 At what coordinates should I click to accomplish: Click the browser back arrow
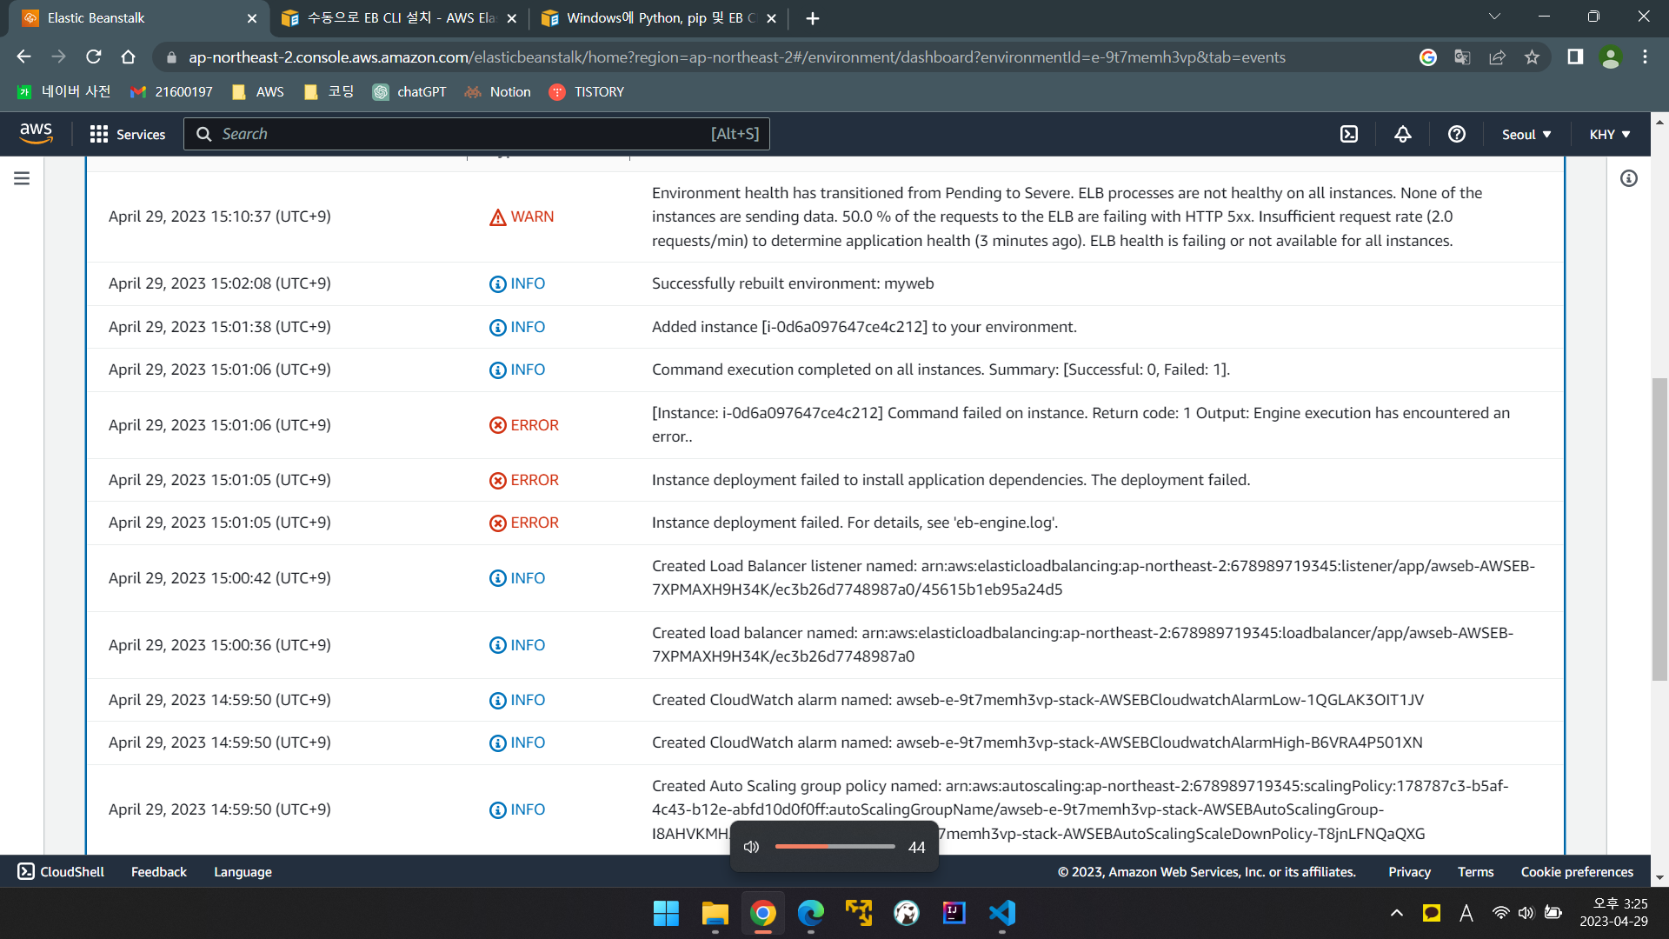click(x=23, y=57)
